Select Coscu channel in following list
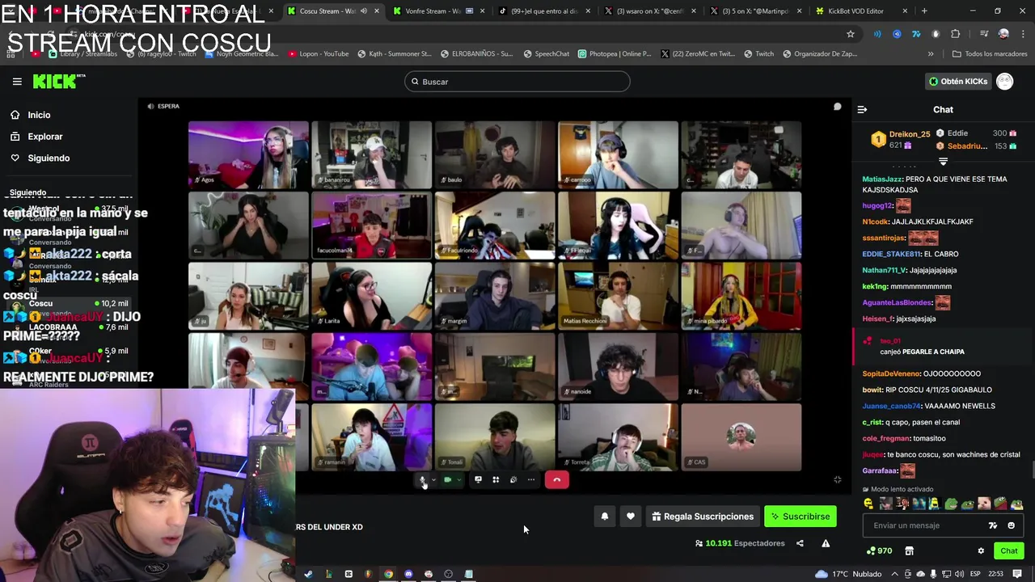This screenshot has height=582, width=1035. (x=69, y=306)
